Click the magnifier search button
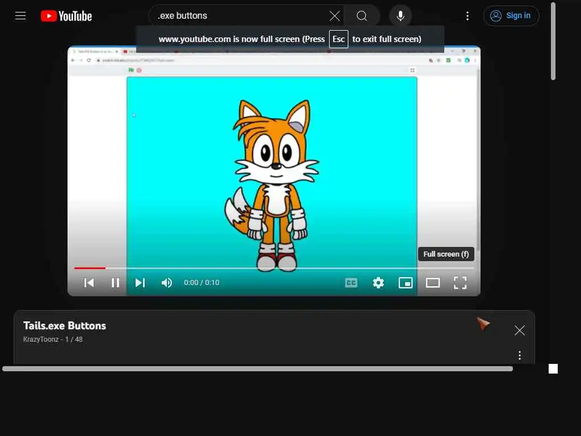 click(361, 16)
